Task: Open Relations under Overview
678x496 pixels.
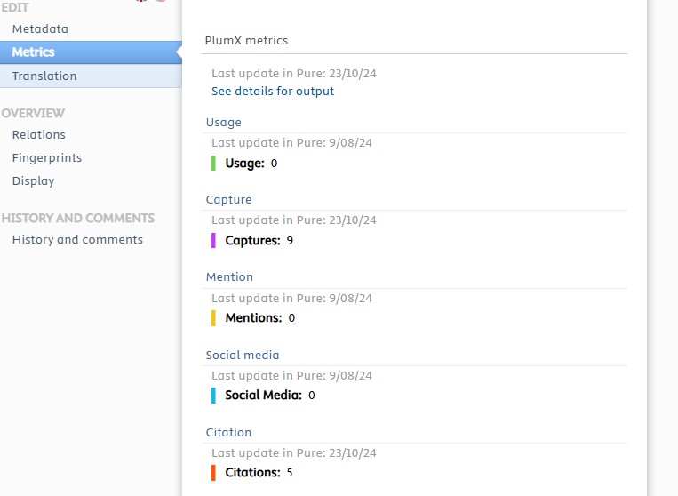Action: click(x=39, y=134)
